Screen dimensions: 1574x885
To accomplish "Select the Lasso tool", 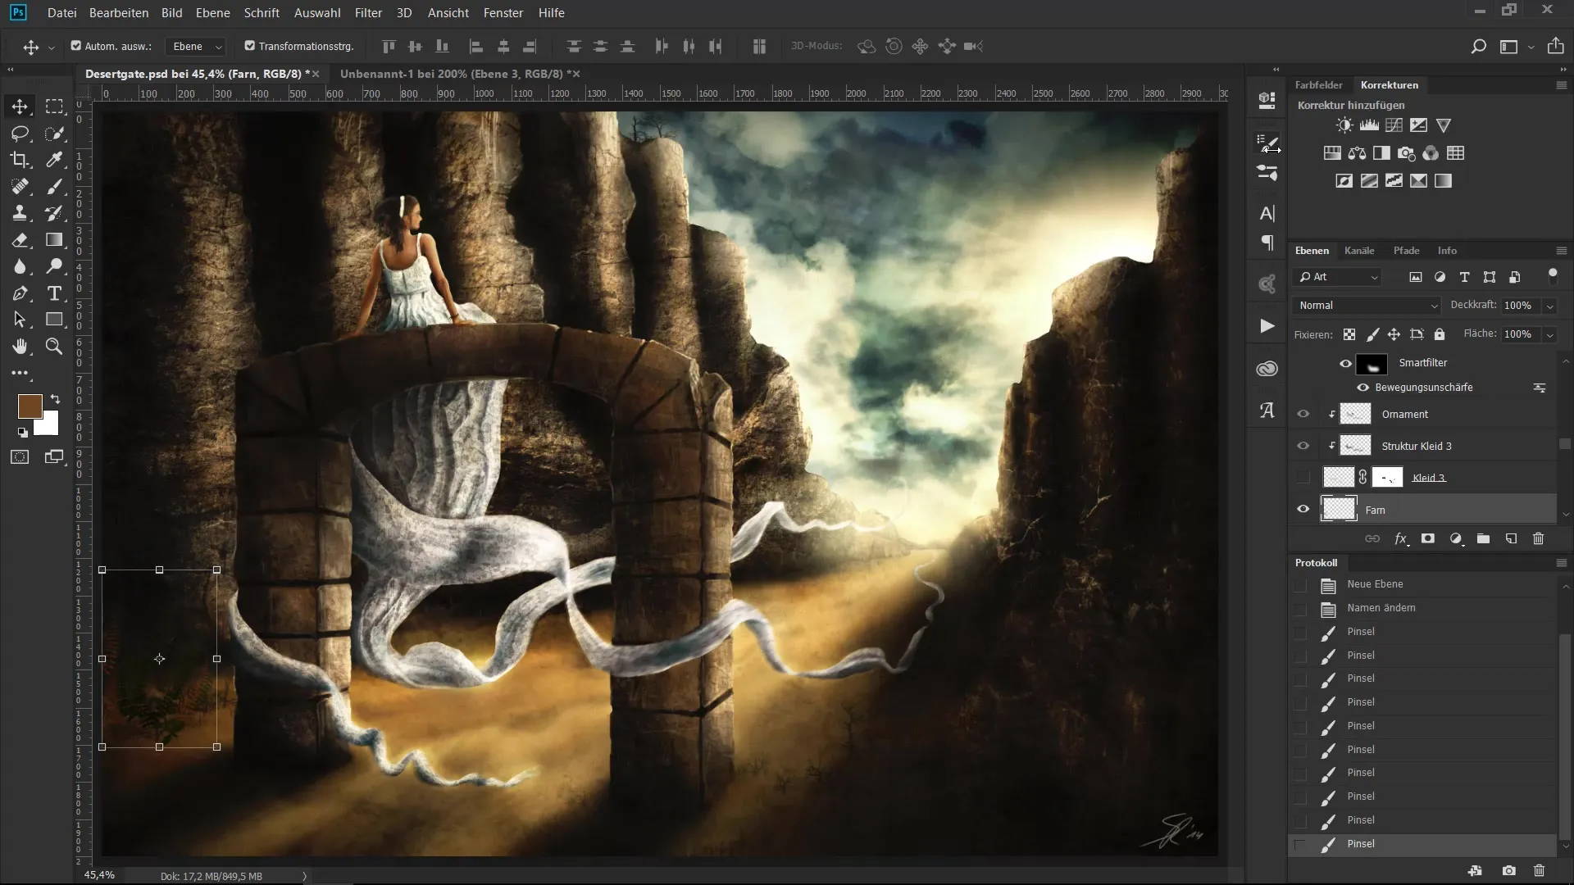I will tap(20, 134).
